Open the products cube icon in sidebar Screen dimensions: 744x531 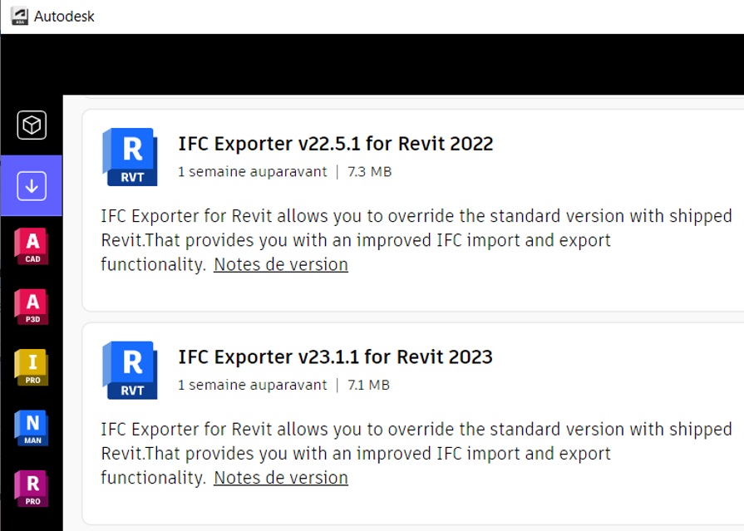(x=32, y=125)
